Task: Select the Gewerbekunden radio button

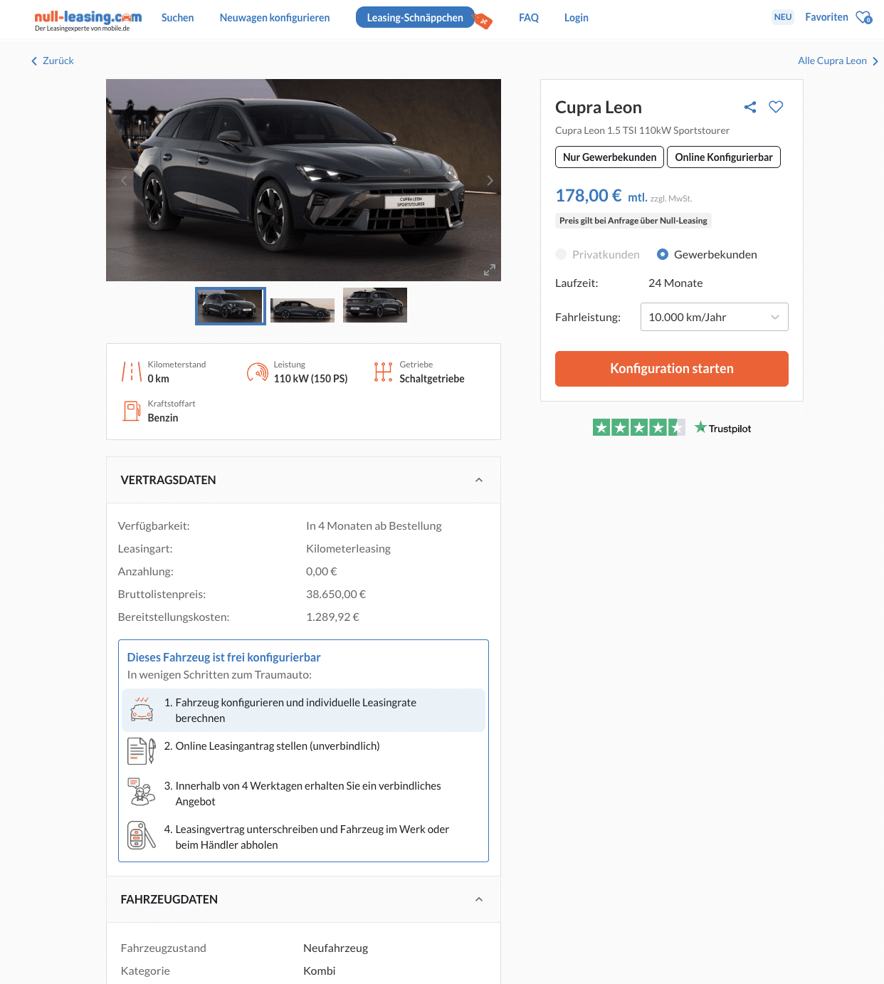Action: point(663,254)
